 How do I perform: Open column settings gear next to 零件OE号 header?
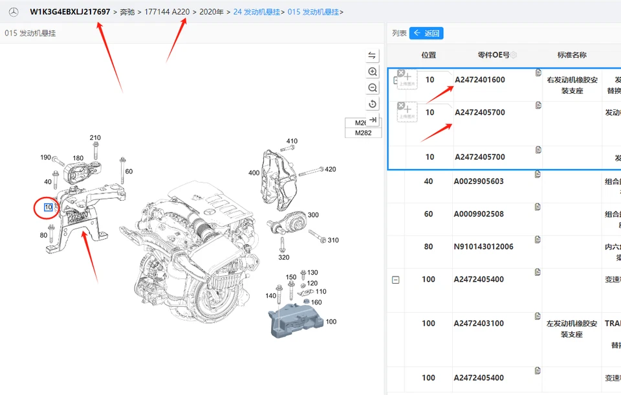(515, 55)
